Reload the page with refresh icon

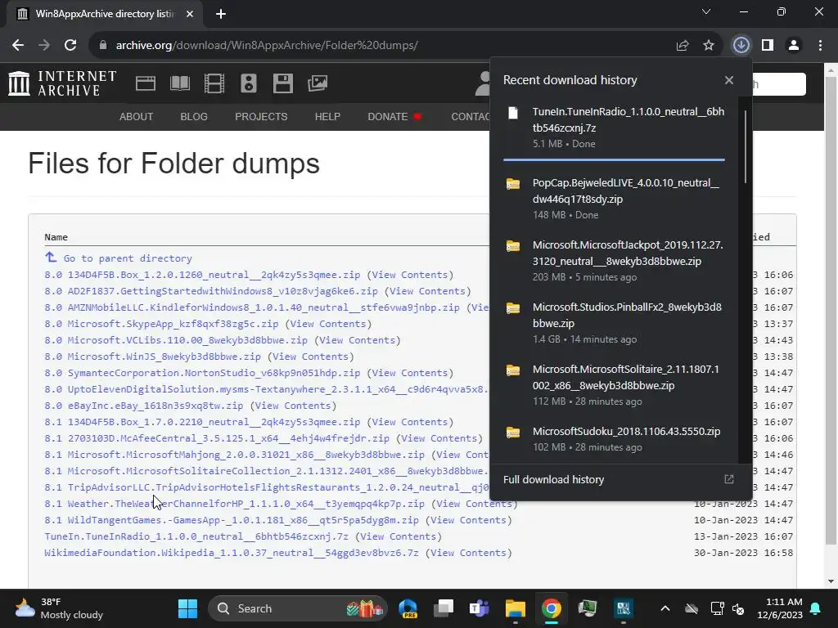click(70, 46)
